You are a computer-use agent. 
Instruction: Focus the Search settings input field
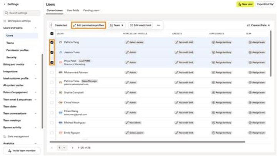point(22,13)
